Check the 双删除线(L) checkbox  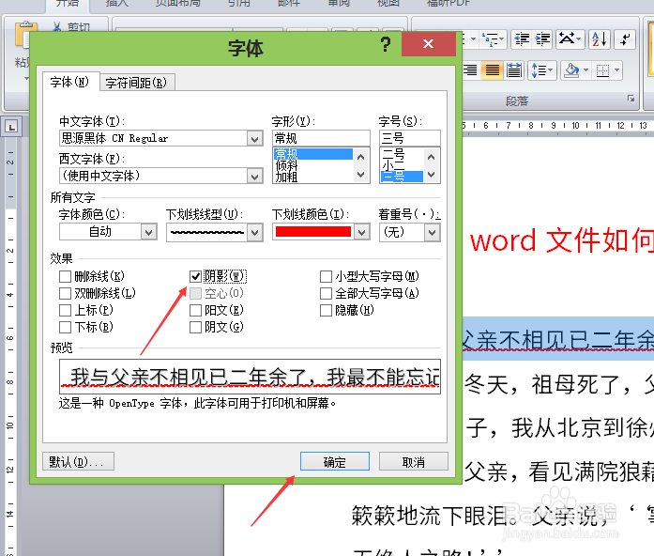pyautogui.click(x=65, y=293)
